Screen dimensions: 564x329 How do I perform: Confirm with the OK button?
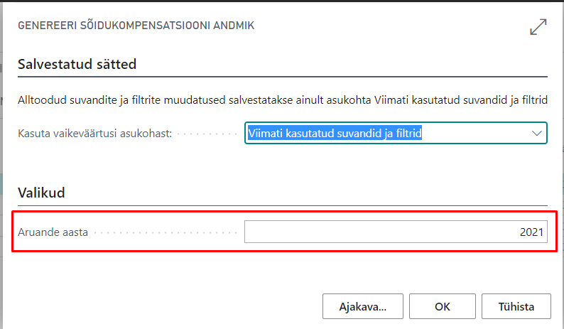tap(443, 307)
